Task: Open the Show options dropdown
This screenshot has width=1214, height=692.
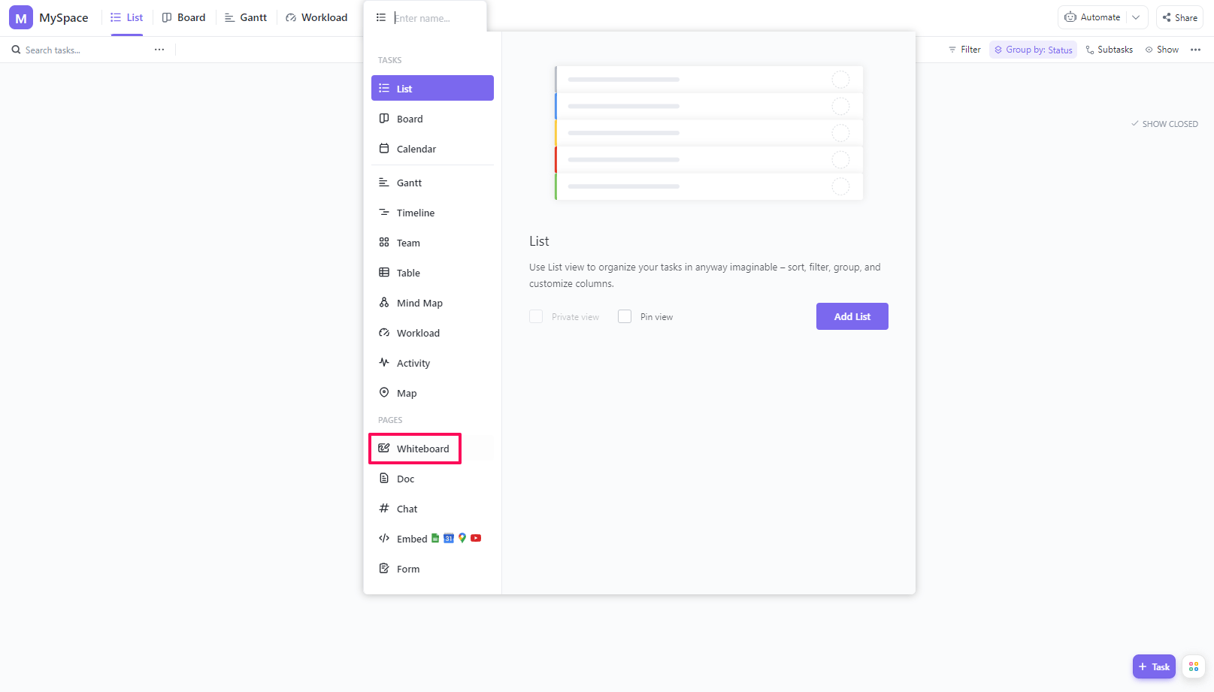Action: pyautogui.click(x=1161, y=50)
